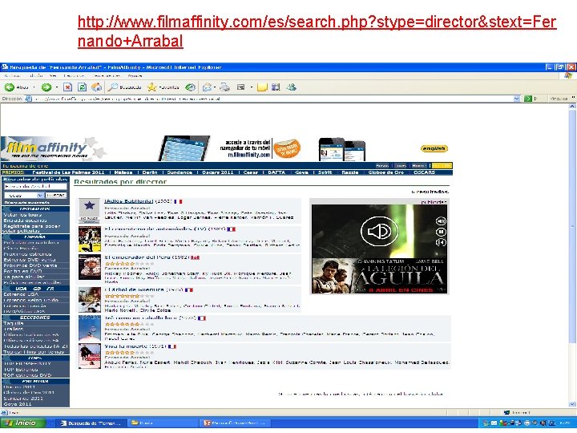Viewport: 577px width, 433px height.
Task: Click the star placeholder poster of ¡Adiós Babilonia!
Action: pyautogui.click(x=90, y=211)
